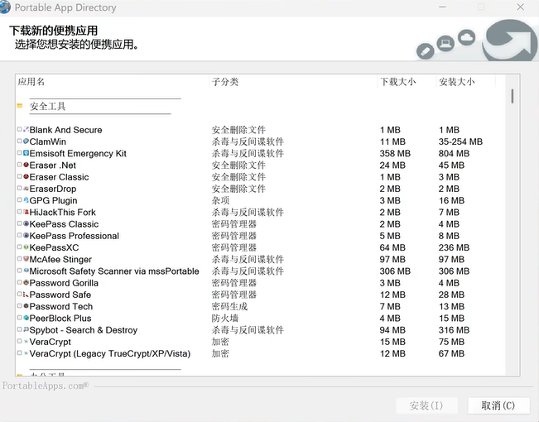
Task: Check the PeerBlock Plus checkbox
Action: click(x=20, y=318)
